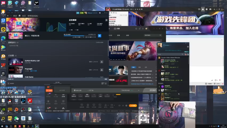The width and height of the screenshot is (227, 128).
Task: Open settings gear in broadcast tool toolbar
Action: [126, 106]
